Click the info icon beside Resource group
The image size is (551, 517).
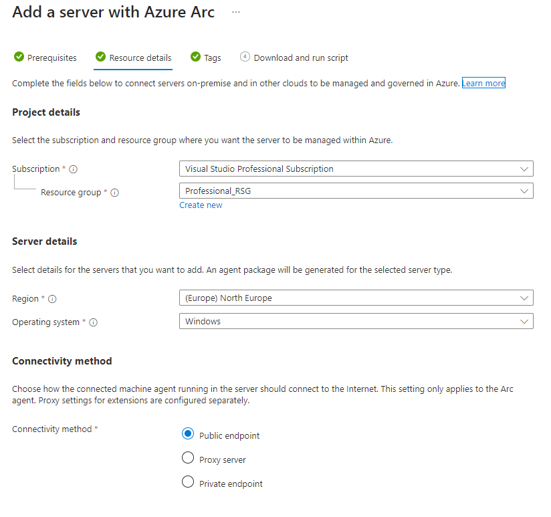pyautogui.click(x=114, y=193)
